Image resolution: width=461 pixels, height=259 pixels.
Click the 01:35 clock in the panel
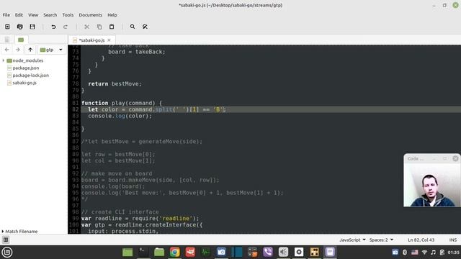(x=453, y=253)
